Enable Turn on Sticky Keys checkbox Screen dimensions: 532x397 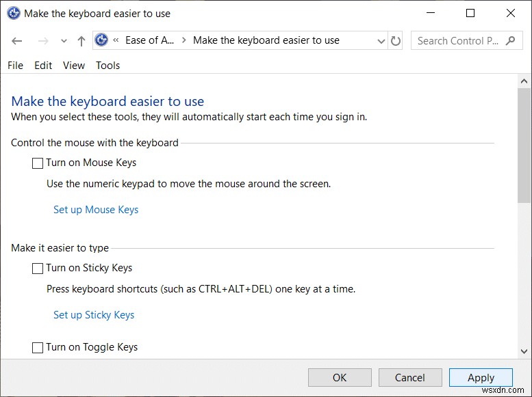click(x=38, y=269)
